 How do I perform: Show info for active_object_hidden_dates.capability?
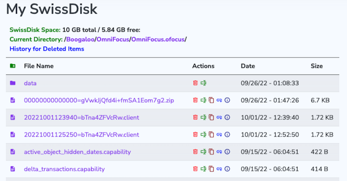227,152
